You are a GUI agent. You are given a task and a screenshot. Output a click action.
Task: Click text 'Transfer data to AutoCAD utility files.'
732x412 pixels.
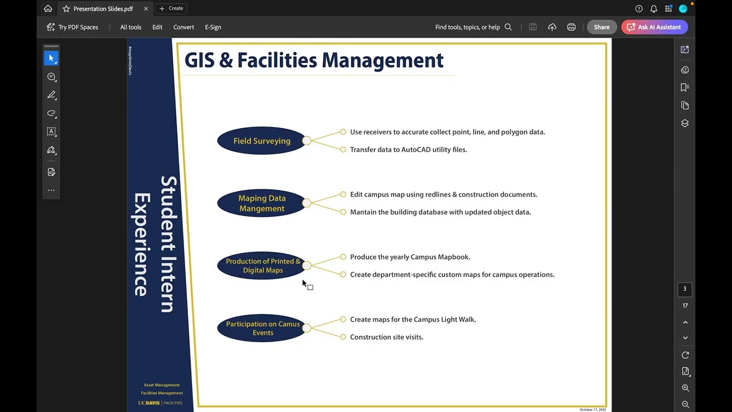pos(408,149)
